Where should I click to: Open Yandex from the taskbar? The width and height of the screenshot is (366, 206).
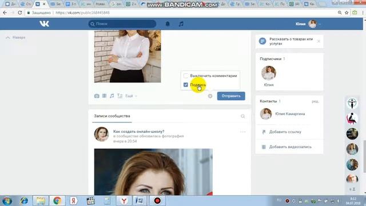[x=74, y=201]
